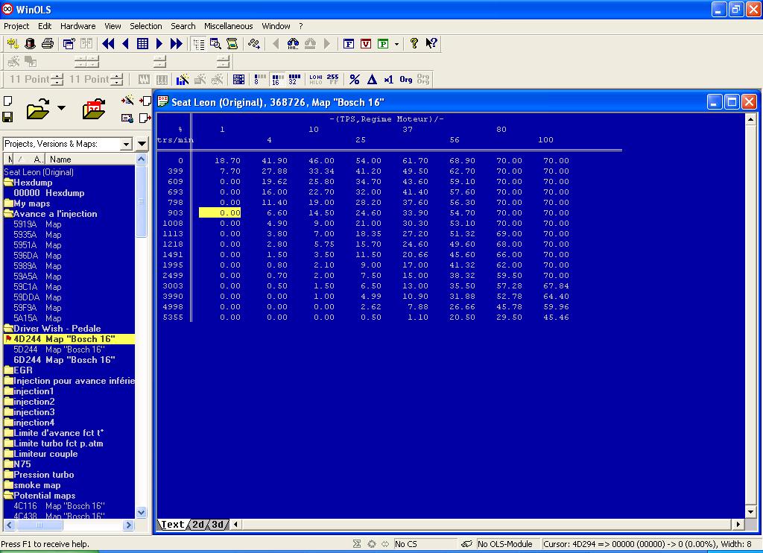The width and height of the screenshot is (763, 553).
Task: Activate the What's This pointer help icon
Action: pyautogui.click(x=431, y=44)
